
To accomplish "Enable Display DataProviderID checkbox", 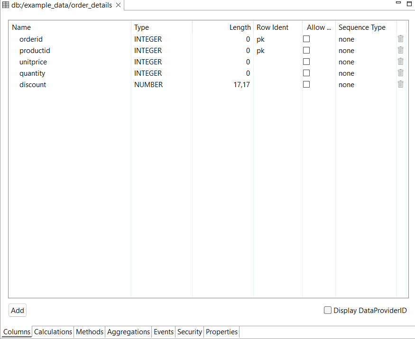I will click(327, 310).
